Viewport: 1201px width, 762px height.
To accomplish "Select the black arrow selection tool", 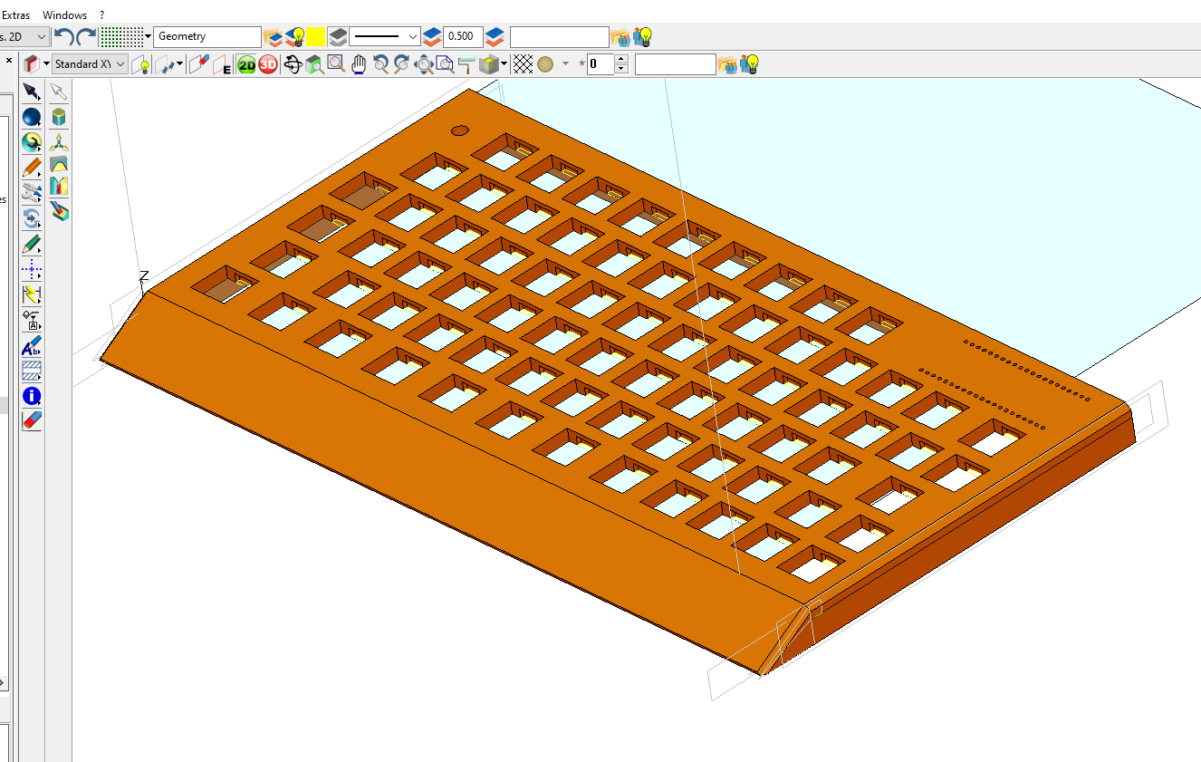I will coord(32,92).
